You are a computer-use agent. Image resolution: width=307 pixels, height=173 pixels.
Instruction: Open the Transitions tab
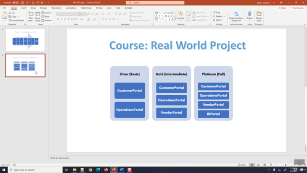click(56, 8)
